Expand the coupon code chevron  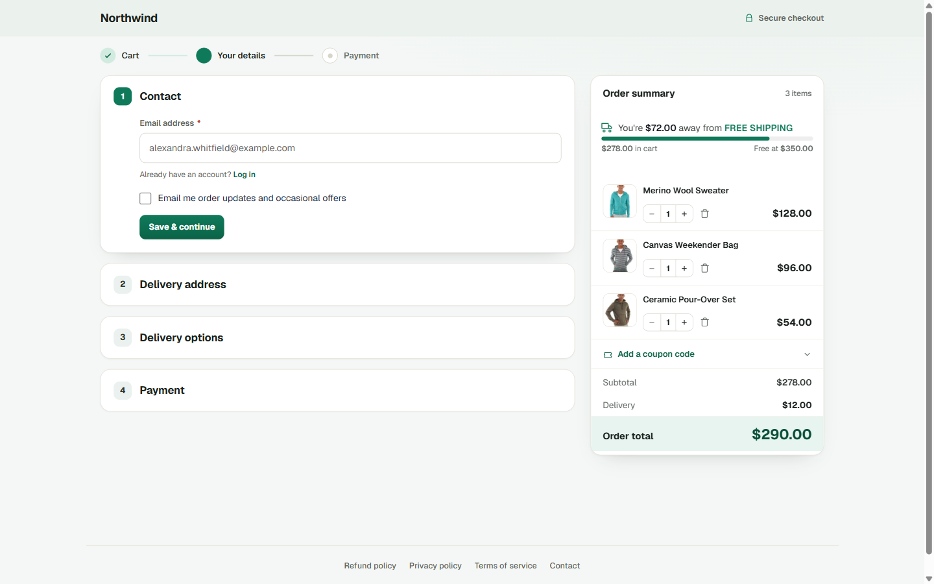(x=808, y=354)
